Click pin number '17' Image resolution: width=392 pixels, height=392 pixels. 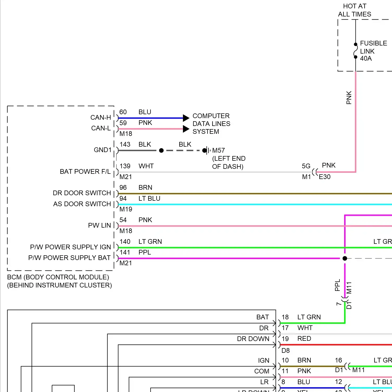point(285,328)
